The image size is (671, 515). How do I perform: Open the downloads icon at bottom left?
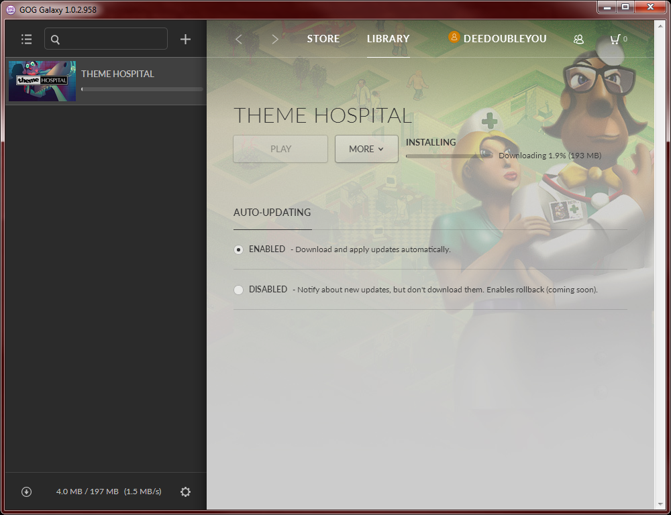(26, 492)
